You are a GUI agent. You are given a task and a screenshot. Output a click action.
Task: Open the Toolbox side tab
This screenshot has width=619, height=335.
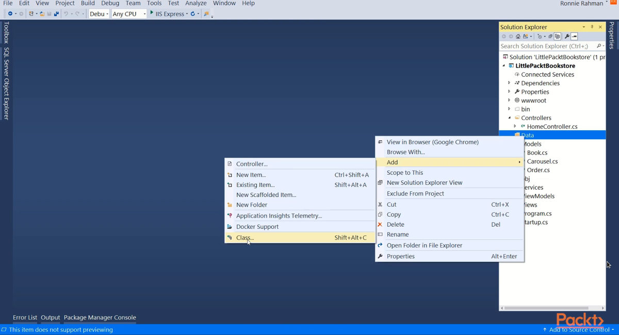[x=6, y=32]
